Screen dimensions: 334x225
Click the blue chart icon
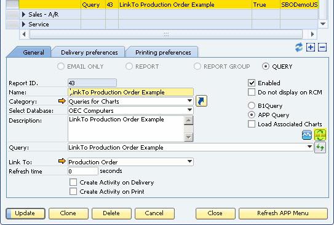pos(307,135)
